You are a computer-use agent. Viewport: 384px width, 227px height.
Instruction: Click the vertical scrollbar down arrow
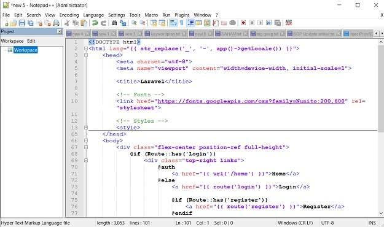[381, 214]
